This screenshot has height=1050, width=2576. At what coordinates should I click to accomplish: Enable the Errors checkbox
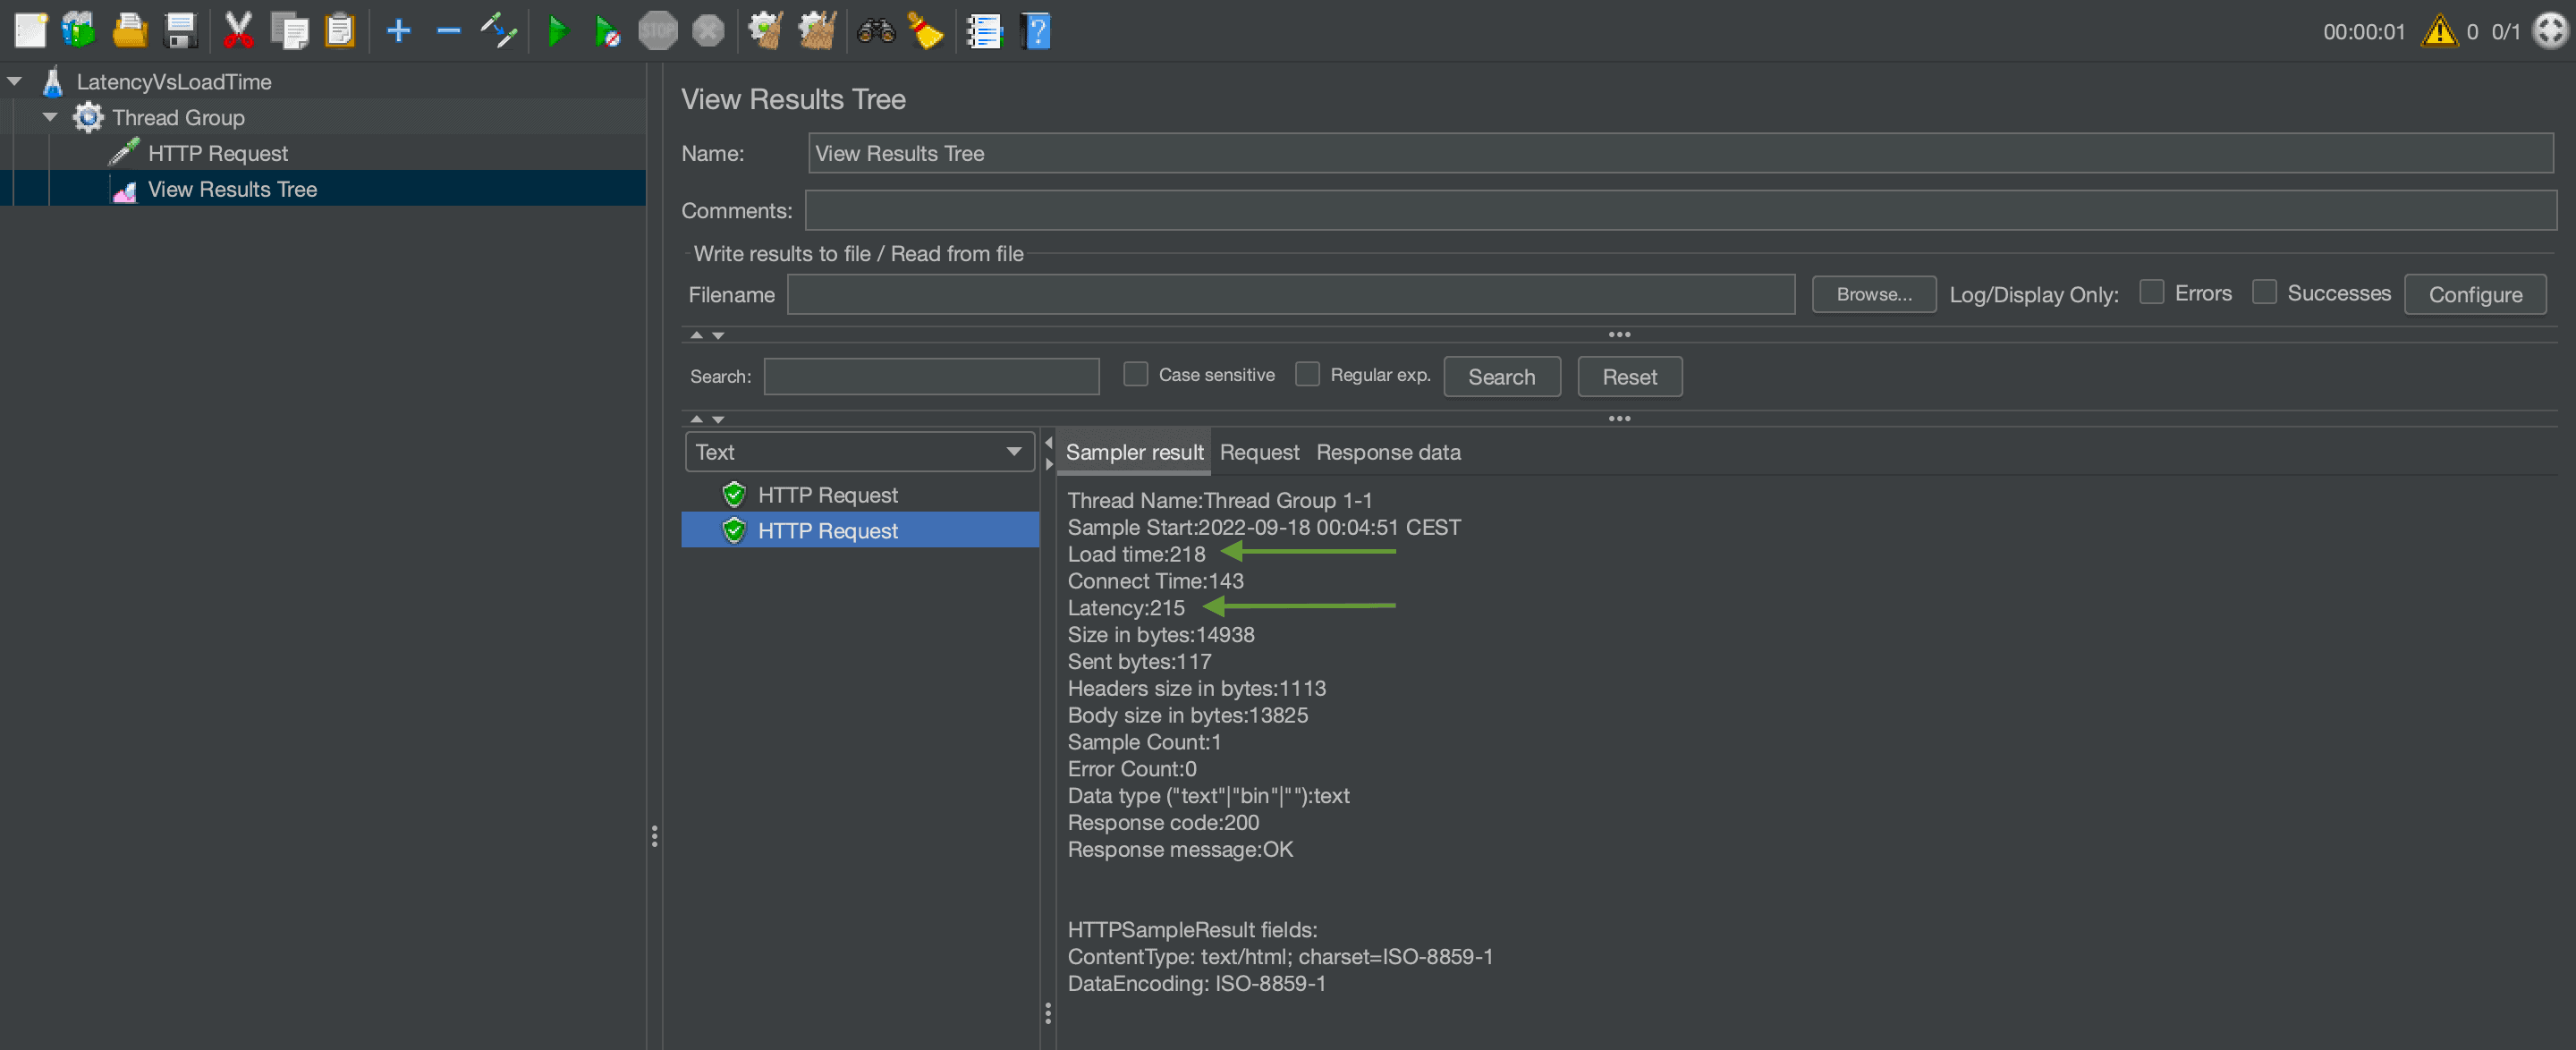pyautogui.click(x=2150, y=292)
